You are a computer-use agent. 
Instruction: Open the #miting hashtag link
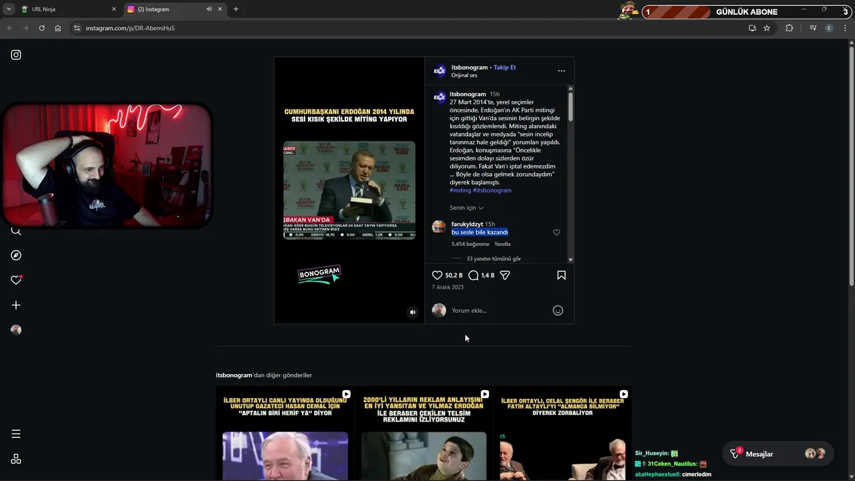[460, 190]
